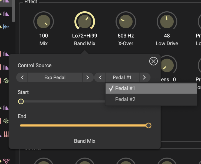Image resolution: width=201 pixels, height=164 pixels.
Task: Click the pink piano keys icon
Action: [x=6, y=134]
